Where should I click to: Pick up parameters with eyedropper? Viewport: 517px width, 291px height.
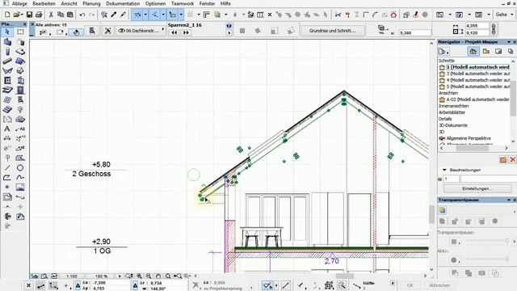[x=114, y=15]
